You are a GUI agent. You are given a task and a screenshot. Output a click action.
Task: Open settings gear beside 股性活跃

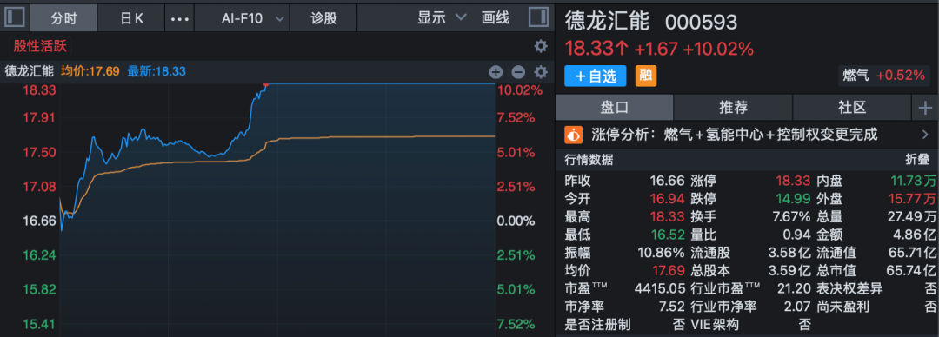click(541, 47)
